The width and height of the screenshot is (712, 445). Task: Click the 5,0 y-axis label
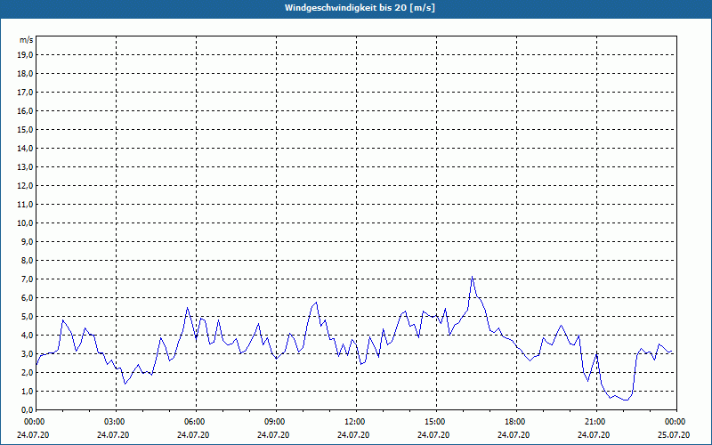27,317
